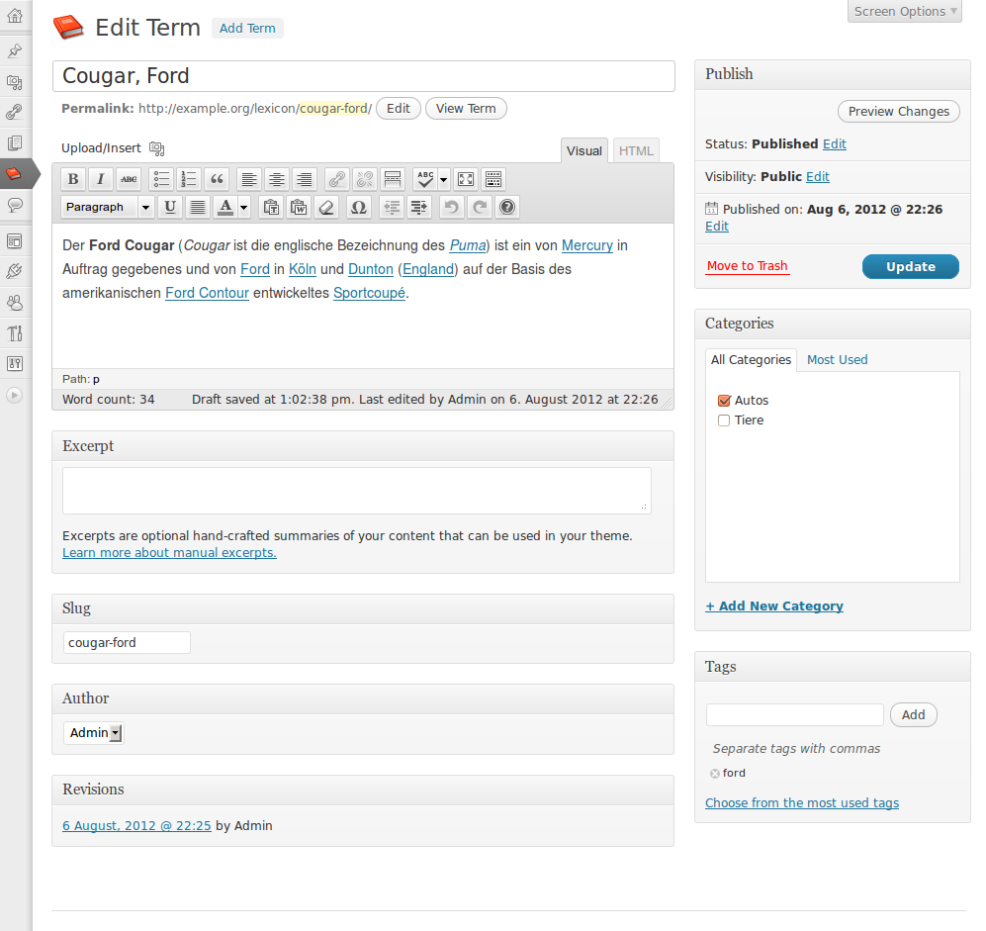This screenshot has height=931, width=986.
Task: Remove the ford tag
Action: pos(715,774)
